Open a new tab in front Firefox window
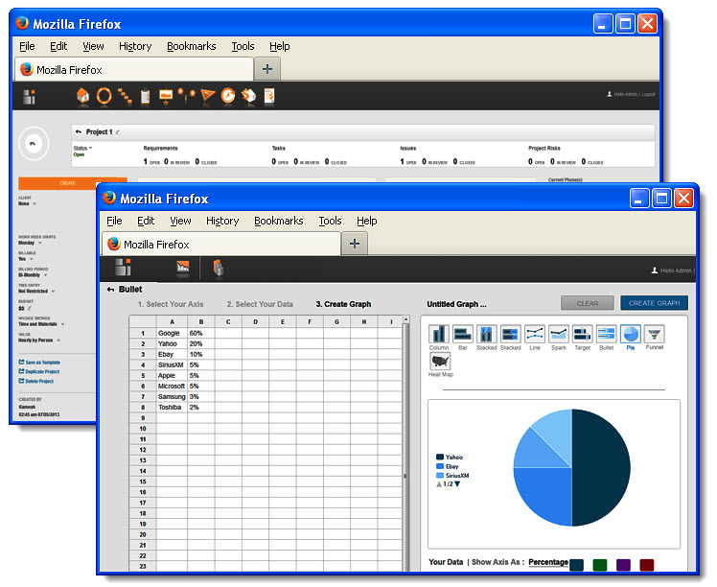The width and height of the screenshot is (717, 587). click(x=355, y=244)
